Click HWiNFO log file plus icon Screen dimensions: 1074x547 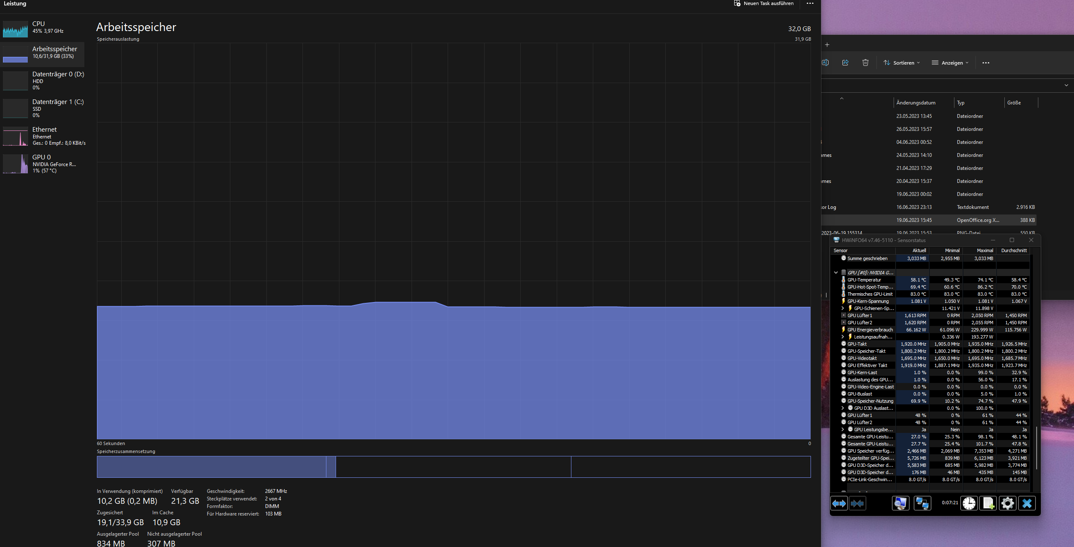click(x=988, y=503)
